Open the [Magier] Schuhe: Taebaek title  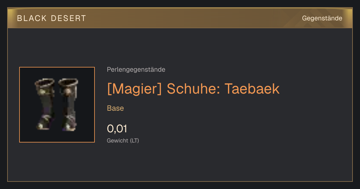coord(193,89)
